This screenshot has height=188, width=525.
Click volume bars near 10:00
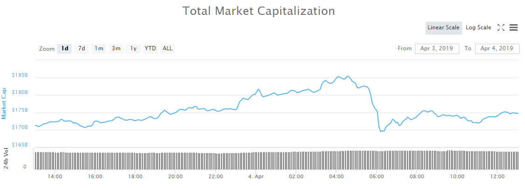(x=457, y=160)
